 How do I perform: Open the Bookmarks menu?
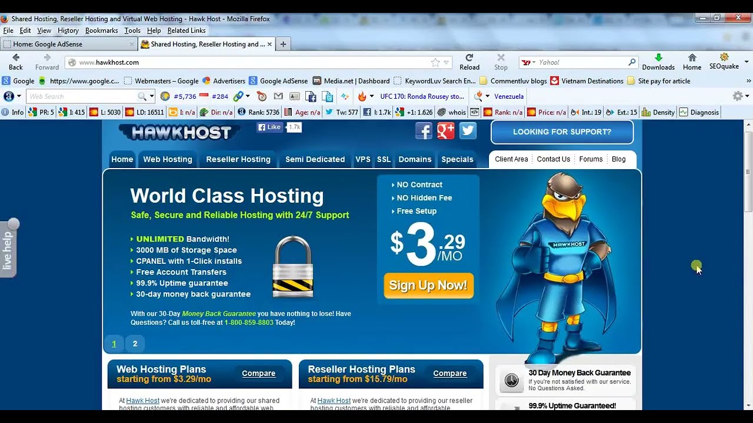click(101, 31)
